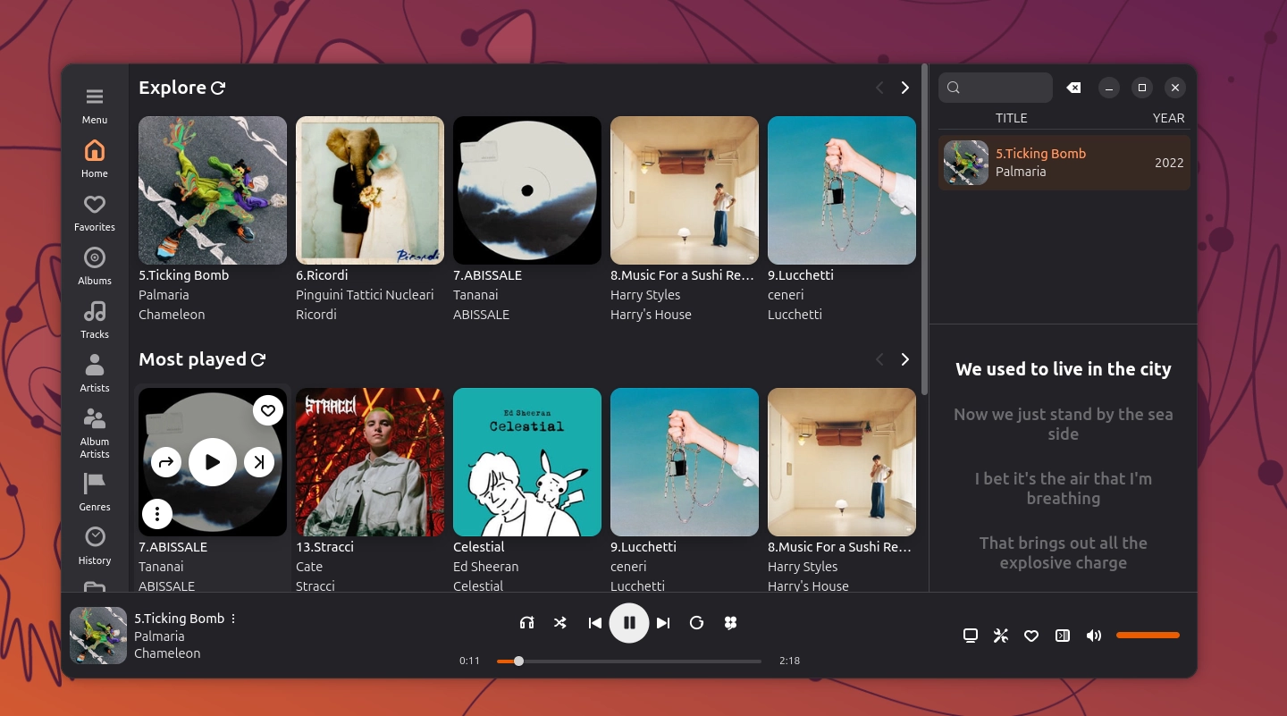Open the Artists section

[x=95, y=374]
